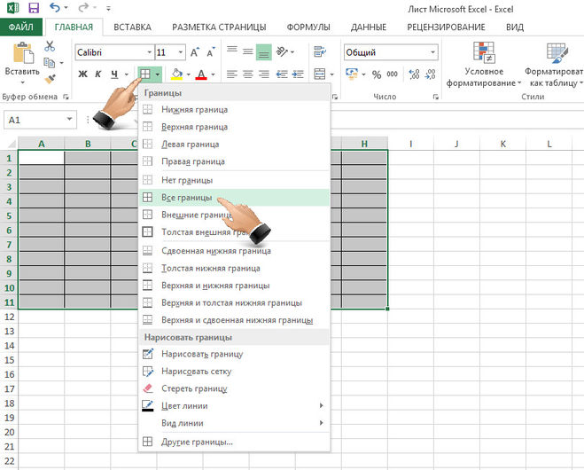Open the borders dropdown arrow

158,74
